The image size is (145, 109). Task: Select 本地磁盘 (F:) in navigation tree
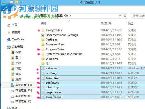23,101
